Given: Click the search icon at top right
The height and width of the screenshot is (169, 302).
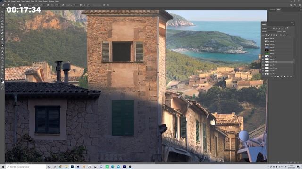Looking at the screenshot, I should [291, 5].
